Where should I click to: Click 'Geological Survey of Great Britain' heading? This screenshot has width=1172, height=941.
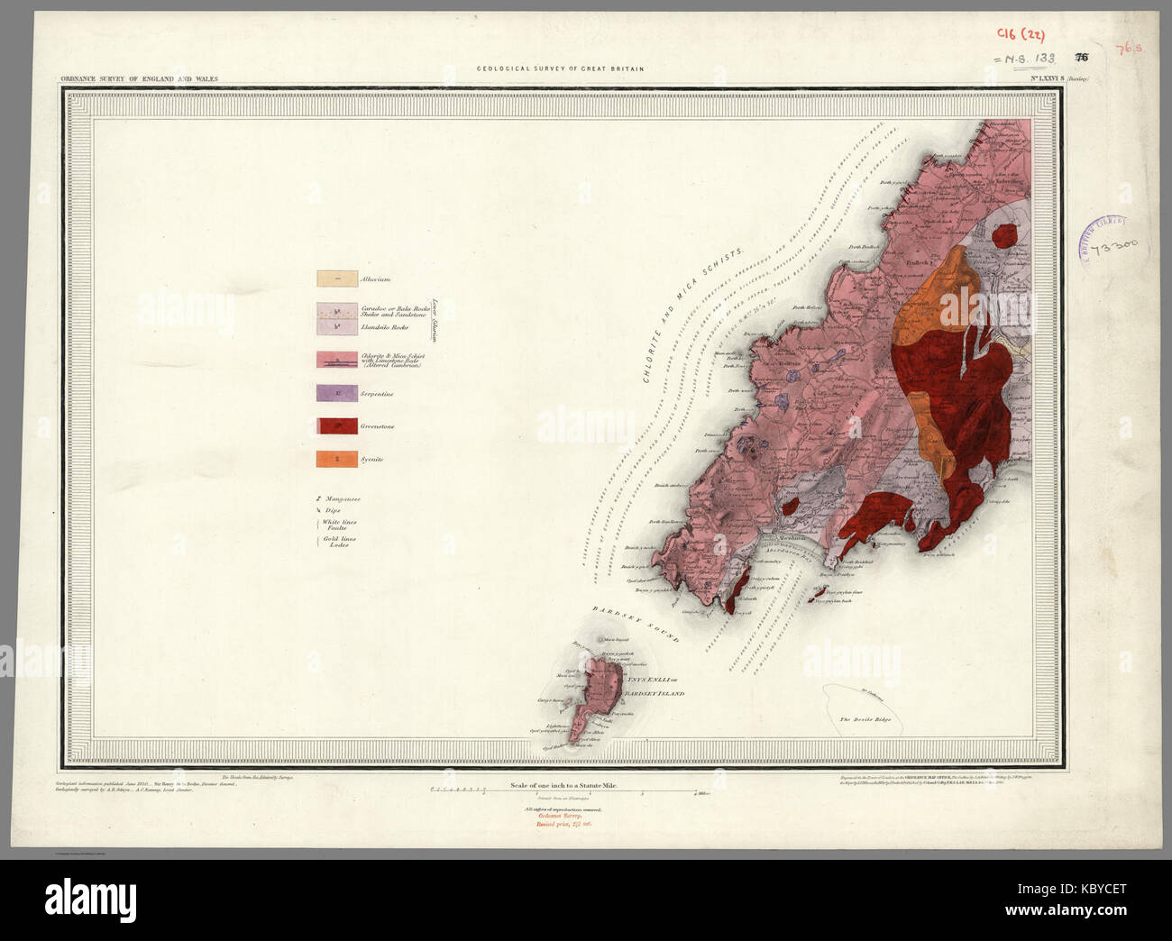tap(560, 69)
